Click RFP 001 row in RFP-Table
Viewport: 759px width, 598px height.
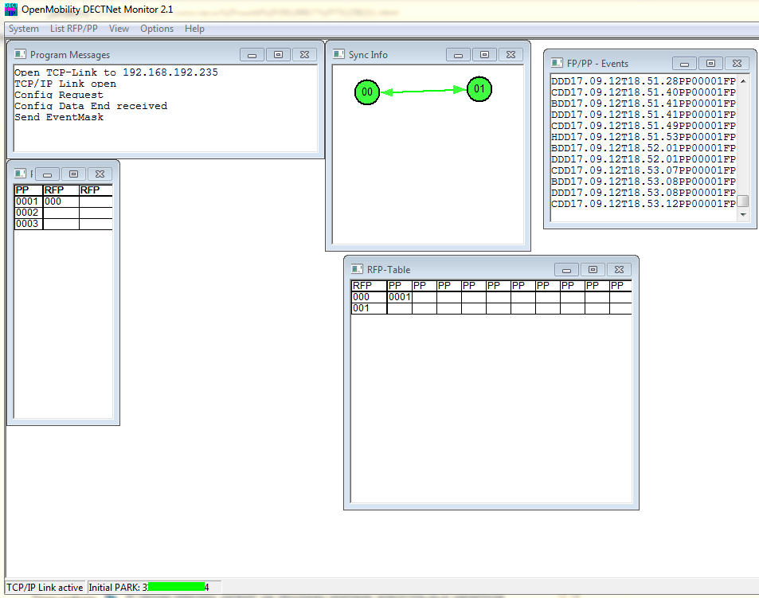491,308
